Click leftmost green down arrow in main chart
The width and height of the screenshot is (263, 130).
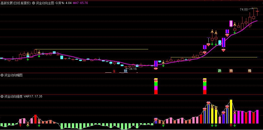click(28, 59)
